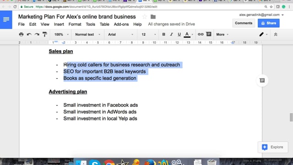
Task: Open the 100% zoom dropdown
Action: click(61, 34)
